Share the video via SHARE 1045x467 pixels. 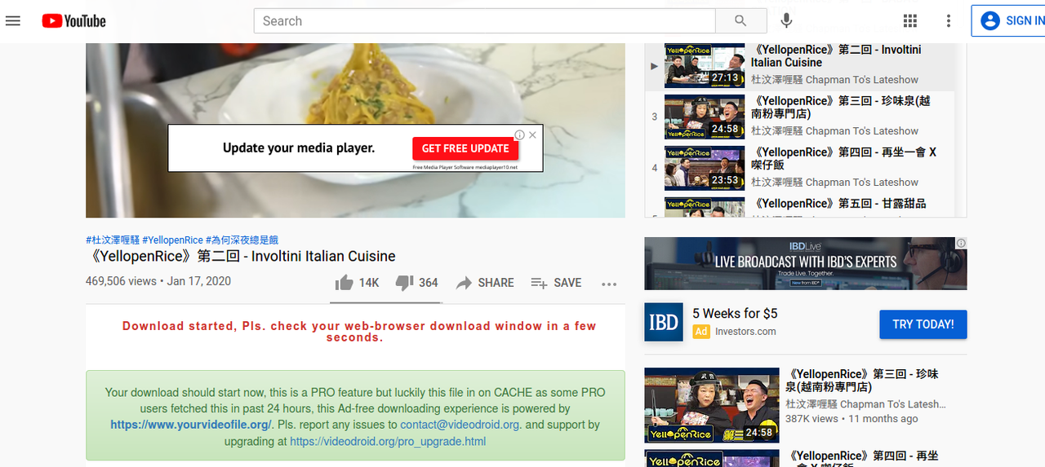pos(485,283)
